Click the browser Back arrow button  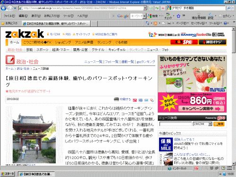point(3,8)
